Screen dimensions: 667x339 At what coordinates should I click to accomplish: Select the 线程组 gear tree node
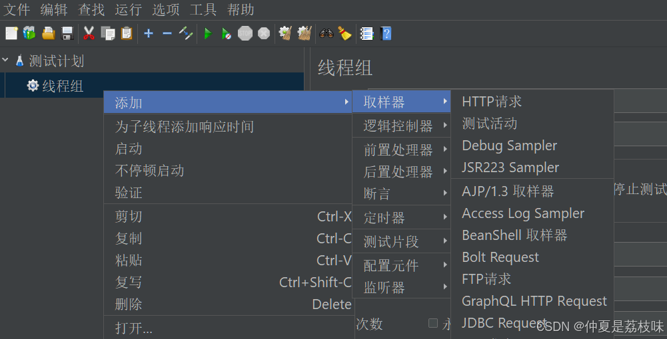[55, 86]
